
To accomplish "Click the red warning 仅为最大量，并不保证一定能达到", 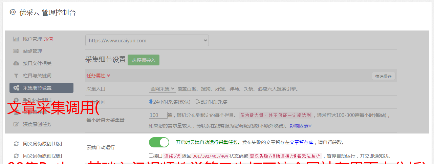I will tap(276, 115).
